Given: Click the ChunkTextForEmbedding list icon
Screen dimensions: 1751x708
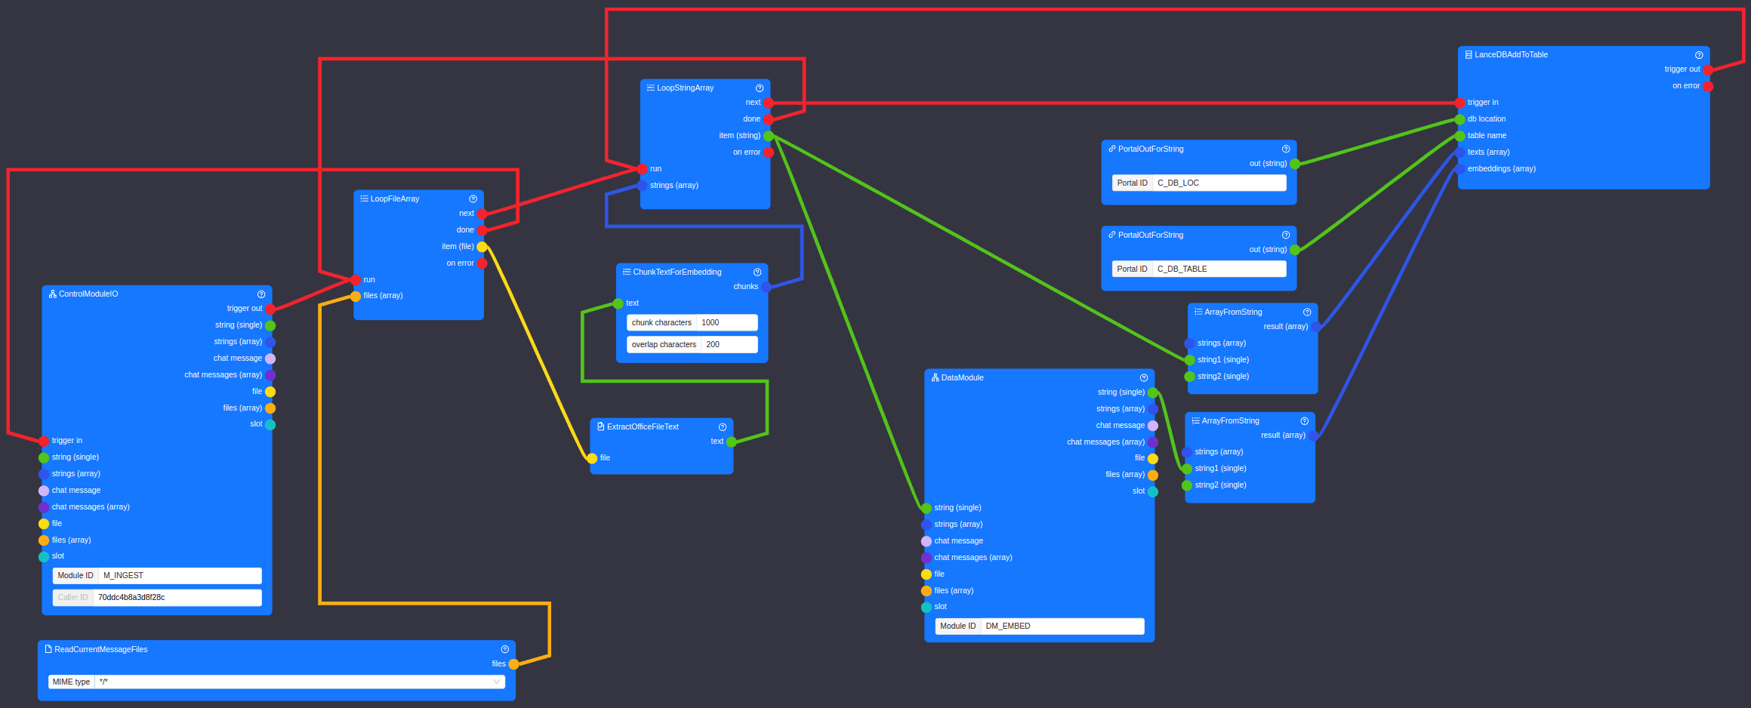Looking at the screenshot, I should point(627,272).
